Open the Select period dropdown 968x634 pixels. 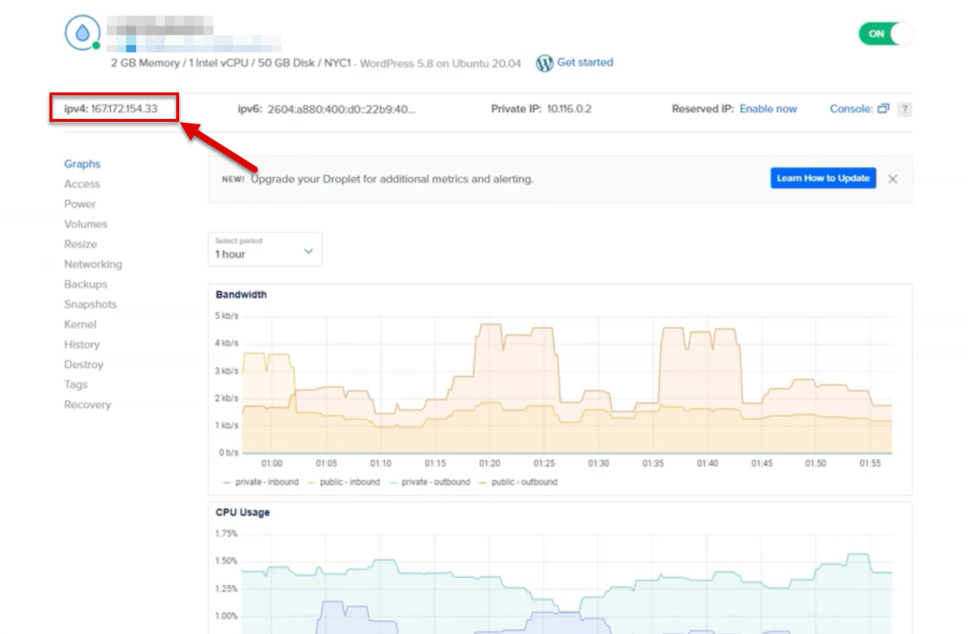pyautogui.click(x=264, y=249)
